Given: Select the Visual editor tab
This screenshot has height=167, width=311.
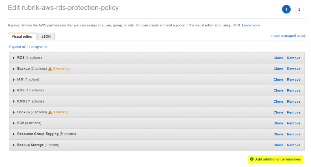Looking at the screenshot, I should tap(22, 36).
